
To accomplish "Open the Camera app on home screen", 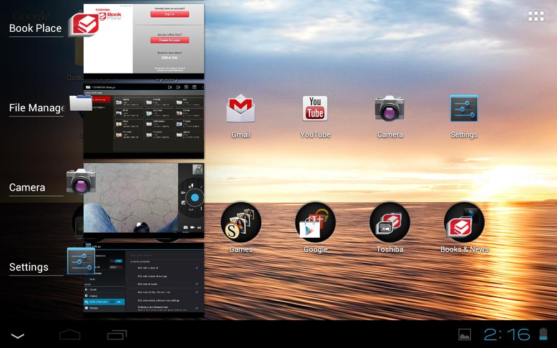I will tap(390, 109).
